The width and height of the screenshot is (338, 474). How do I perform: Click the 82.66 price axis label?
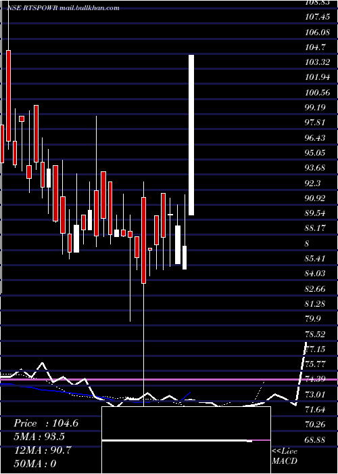(x=316, y=288)
